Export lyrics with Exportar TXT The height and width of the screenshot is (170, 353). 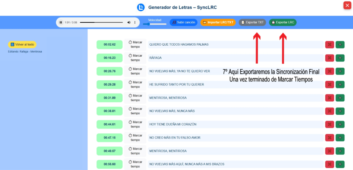click(252, 22)
